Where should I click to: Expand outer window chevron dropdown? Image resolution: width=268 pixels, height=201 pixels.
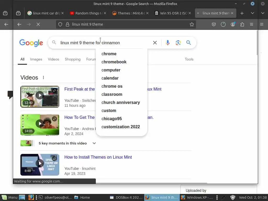263,13
